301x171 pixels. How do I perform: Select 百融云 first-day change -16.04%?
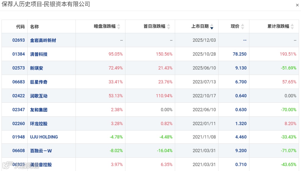point(165,151)
